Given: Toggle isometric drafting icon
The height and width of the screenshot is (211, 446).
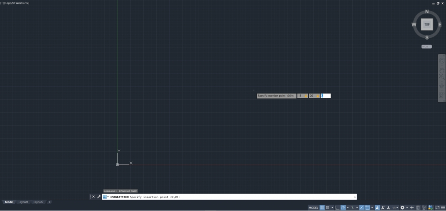Looking at the screenshot, I should point(352,208).
